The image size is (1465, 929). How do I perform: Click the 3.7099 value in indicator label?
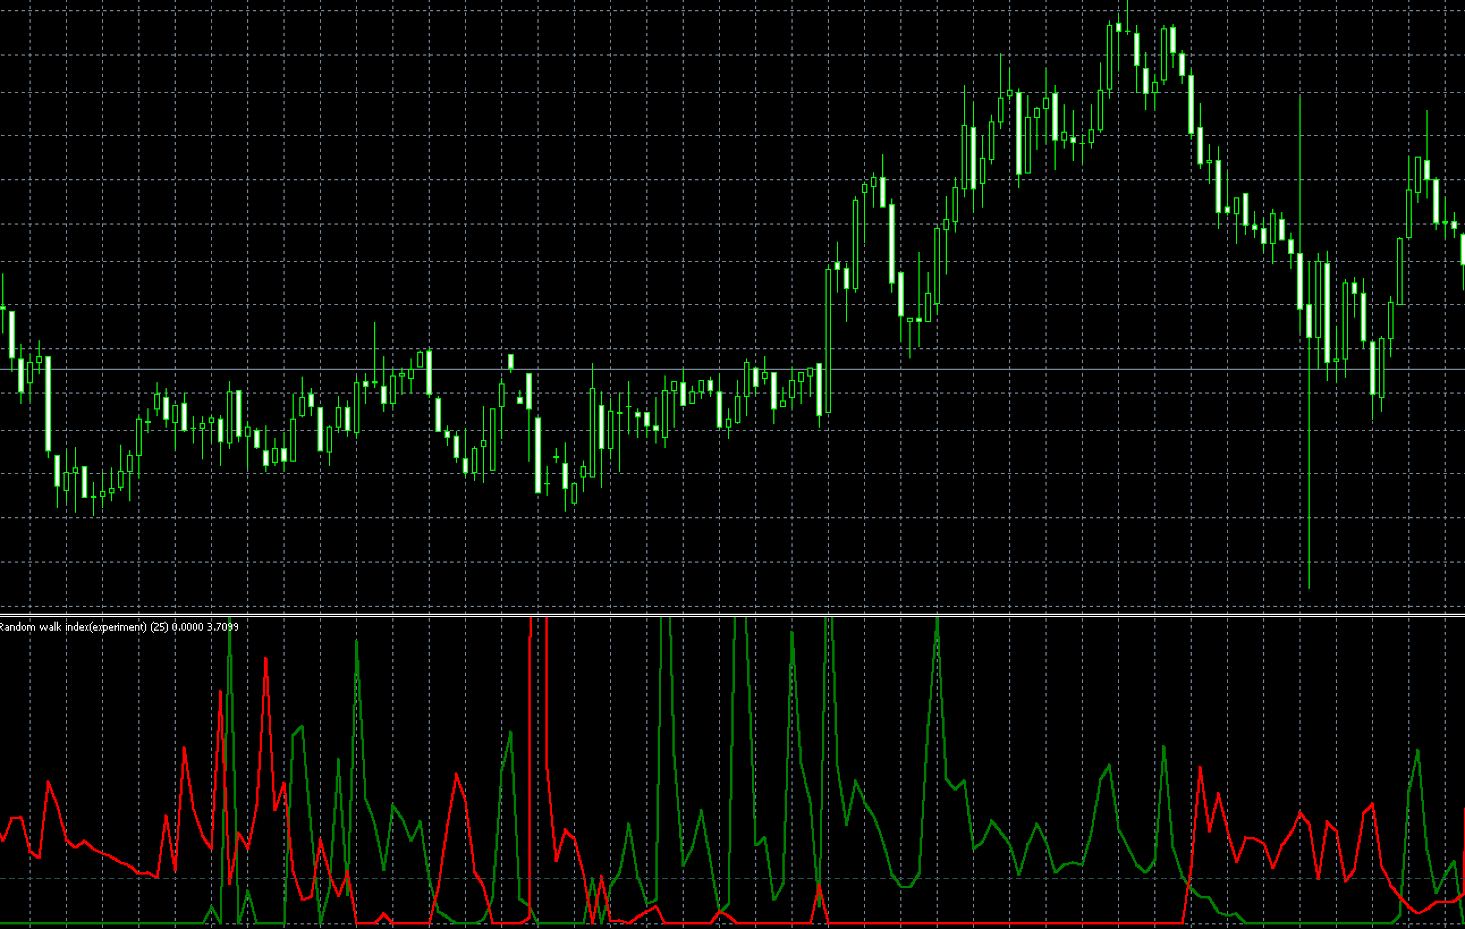pyautogui.click(x=223, y=627)
